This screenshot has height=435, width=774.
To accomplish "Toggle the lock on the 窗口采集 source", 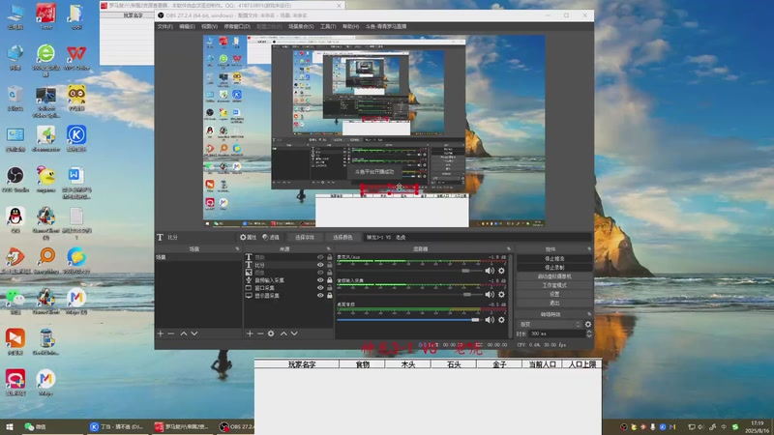I will click(x=330, y=288).
